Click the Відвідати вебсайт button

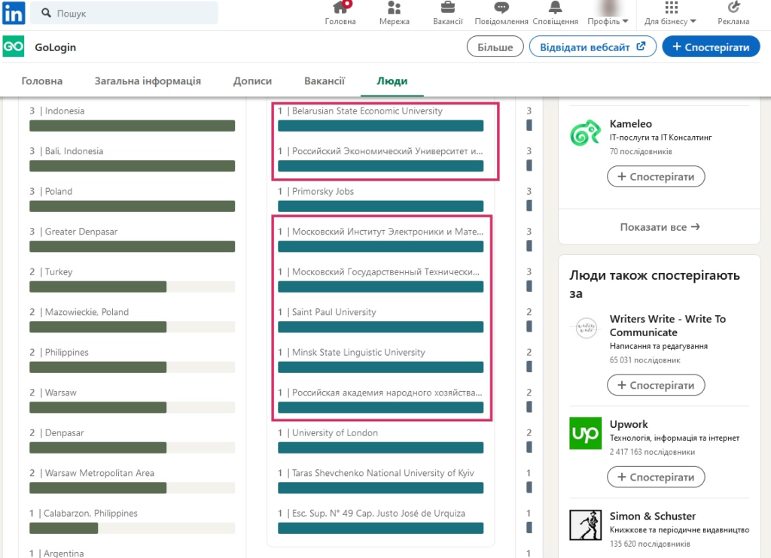pyautogui.click(x=593, y=47)
